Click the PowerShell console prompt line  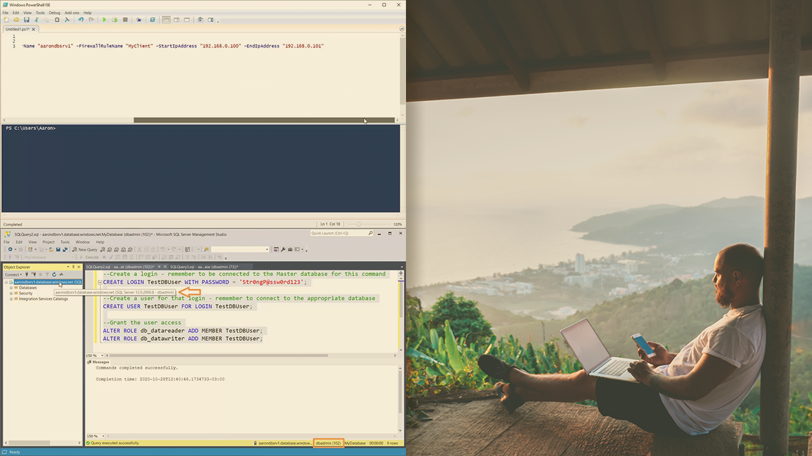[30, 128]
